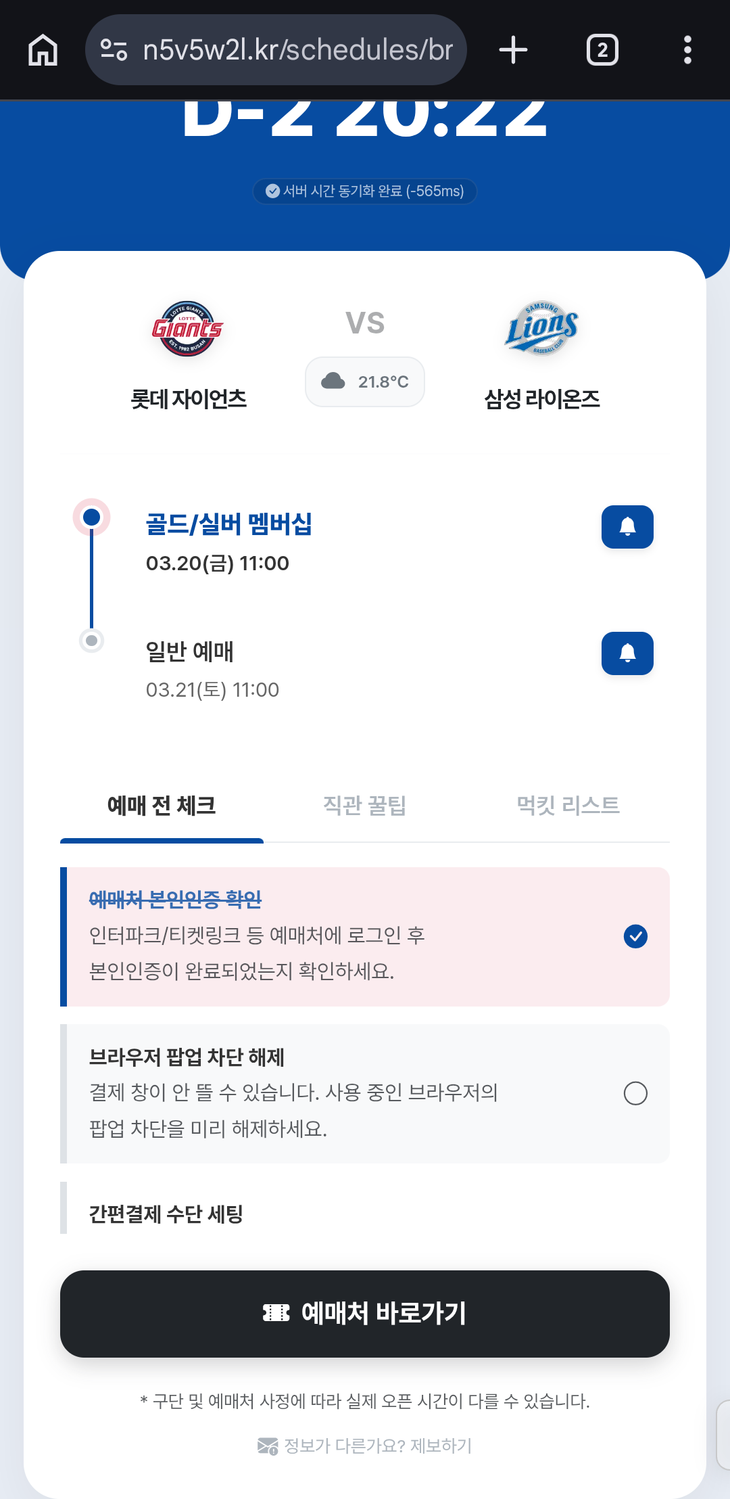Tap the server time sync status badge
The width and height of the screenshot is (730, 1499).
[x=365, y=191]
